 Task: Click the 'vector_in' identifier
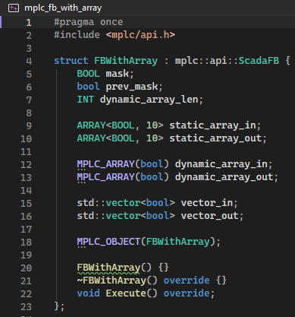point(207,203)
